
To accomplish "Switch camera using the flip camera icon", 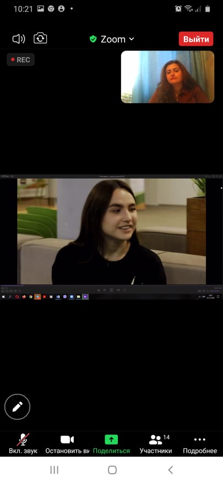I will pyautogui.click(x=40, y=39).
